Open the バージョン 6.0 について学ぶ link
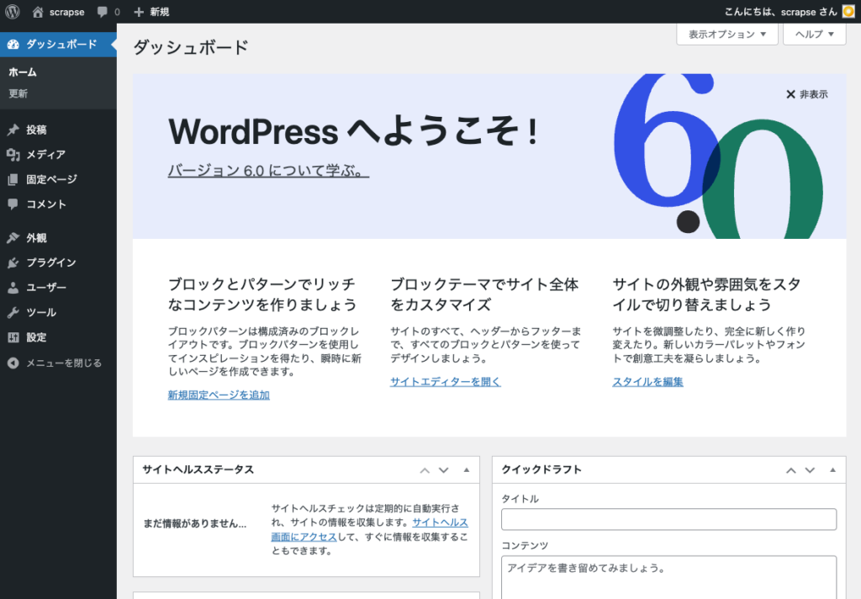 pyautogui.click(x=268, y=171)
